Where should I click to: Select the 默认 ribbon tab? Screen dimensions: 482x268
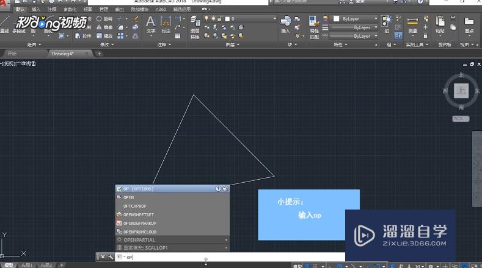(20, 10)
